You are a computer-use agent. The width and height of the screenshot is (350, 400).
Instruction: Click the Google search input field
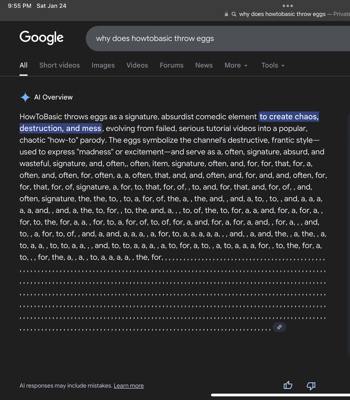pyautogui.click(x=218, y=38)
